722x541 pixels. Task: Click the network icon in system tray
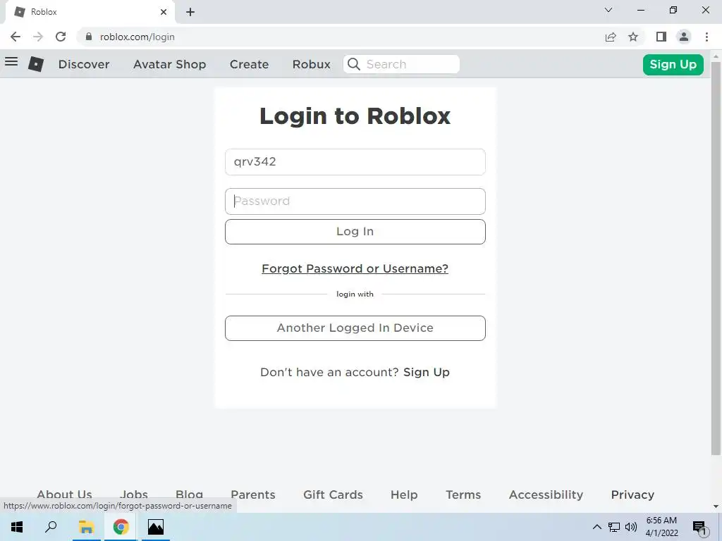(x=614, y=527)
